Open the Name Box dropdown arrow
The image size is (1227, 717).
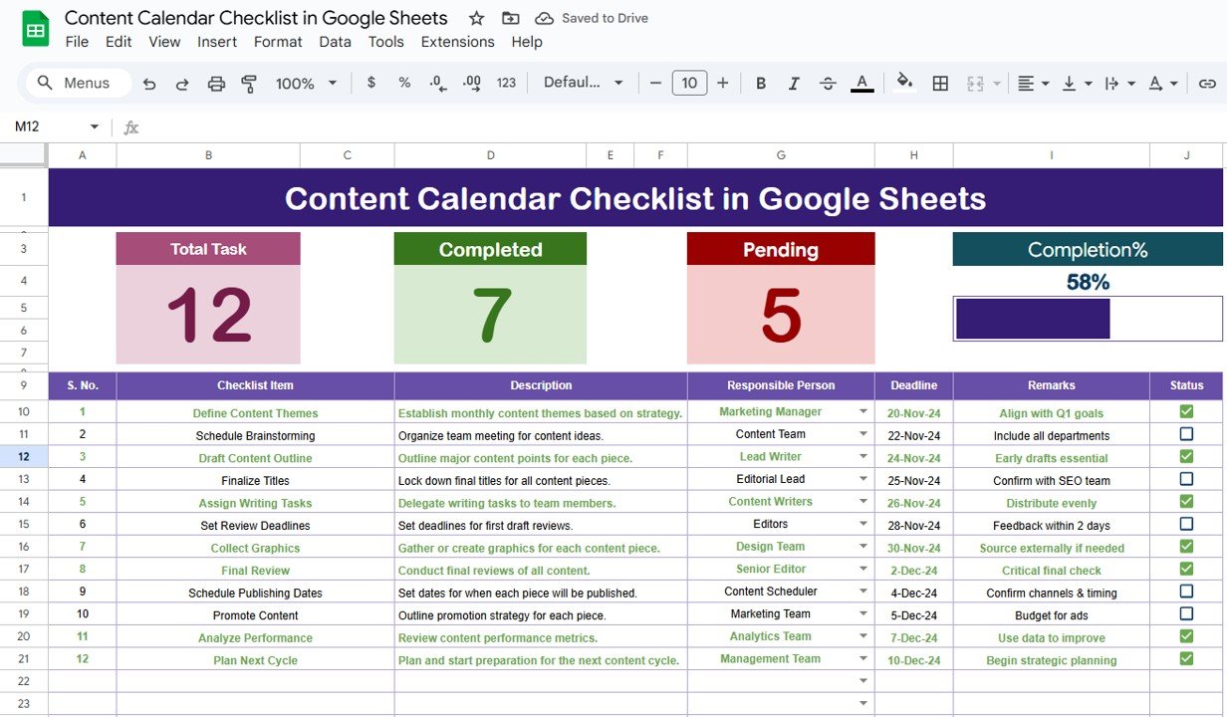pos(95,126)
